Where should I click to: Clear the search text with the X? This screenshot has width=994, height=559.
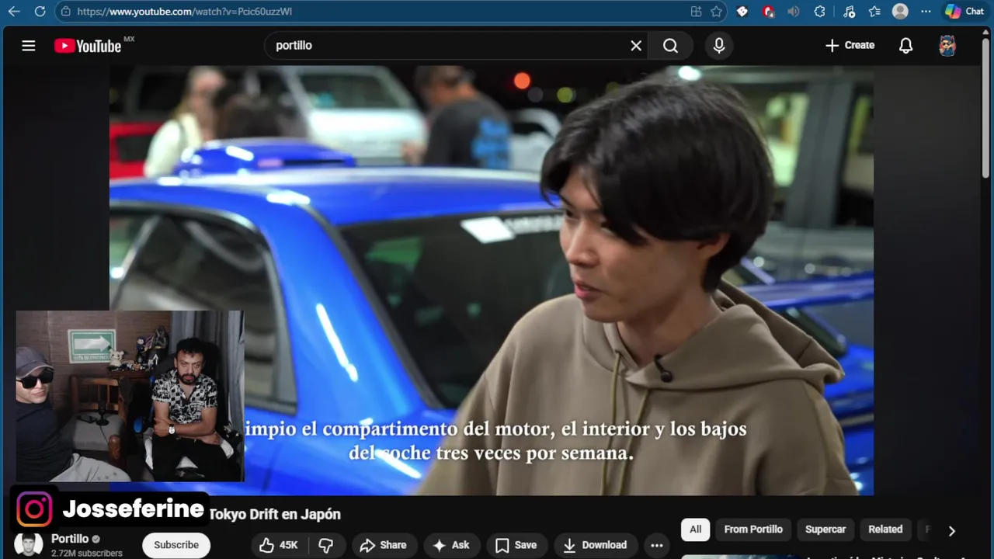[636, 46]
